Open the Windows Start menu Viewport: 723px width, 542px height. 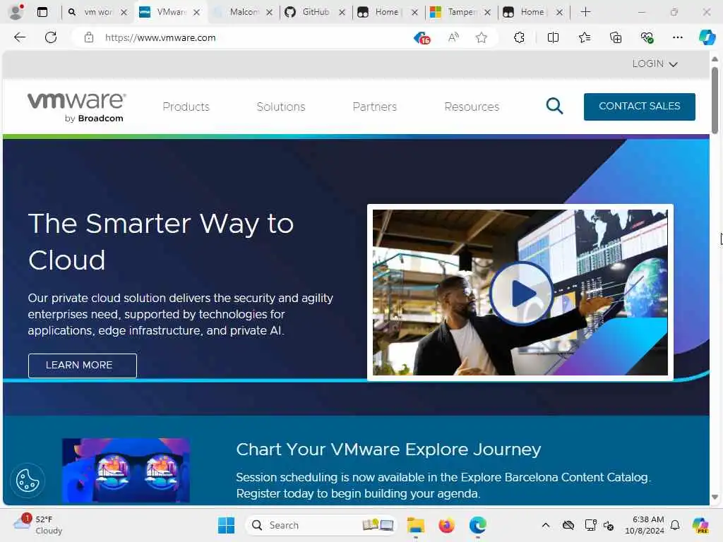point(226,525)
